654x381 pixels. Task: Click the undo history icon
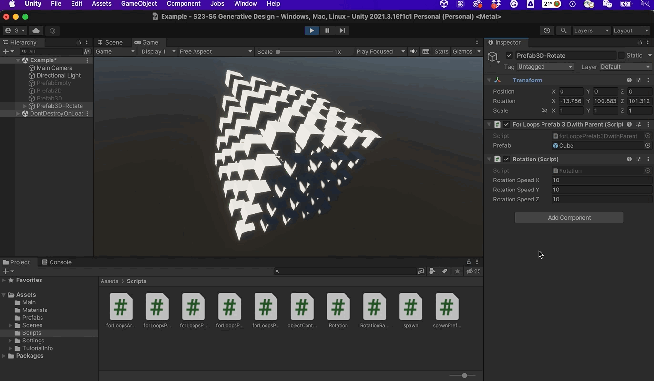point(547,30)
